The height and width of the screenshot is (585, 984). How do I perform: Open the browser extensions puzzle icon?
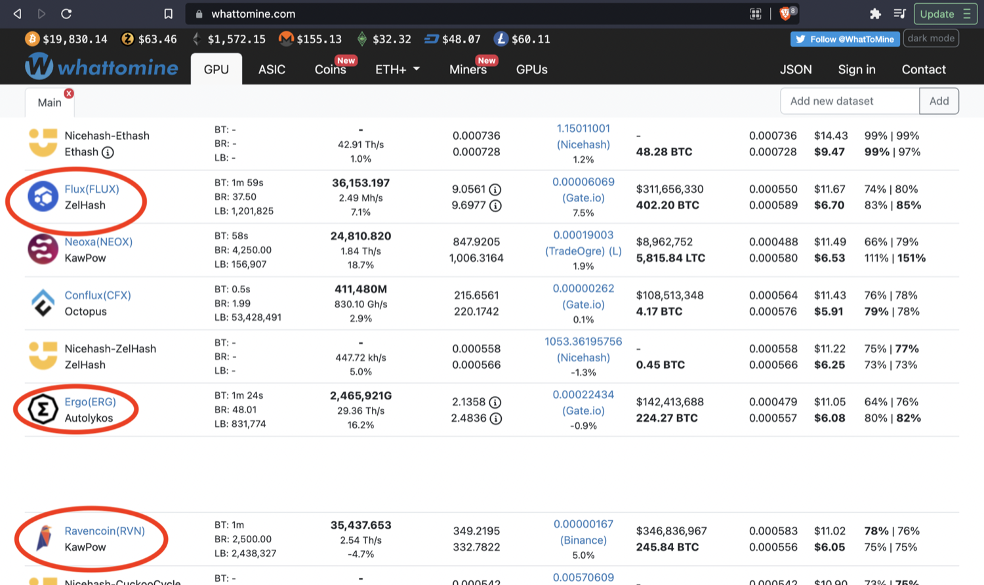click(875, 14)
